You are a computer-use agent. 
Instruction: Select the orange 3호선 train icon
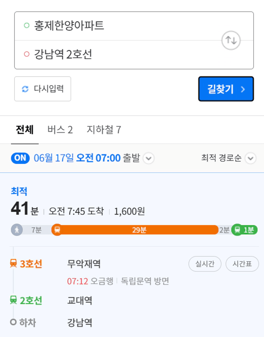tap(13, 263)
